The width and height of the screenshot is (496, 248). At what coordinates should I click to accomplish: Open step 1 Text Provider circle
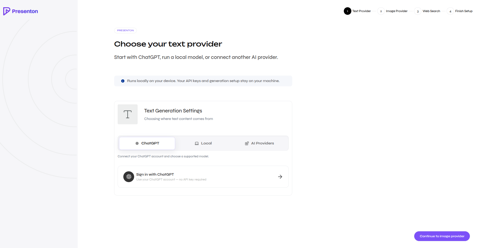click(347, 11)
